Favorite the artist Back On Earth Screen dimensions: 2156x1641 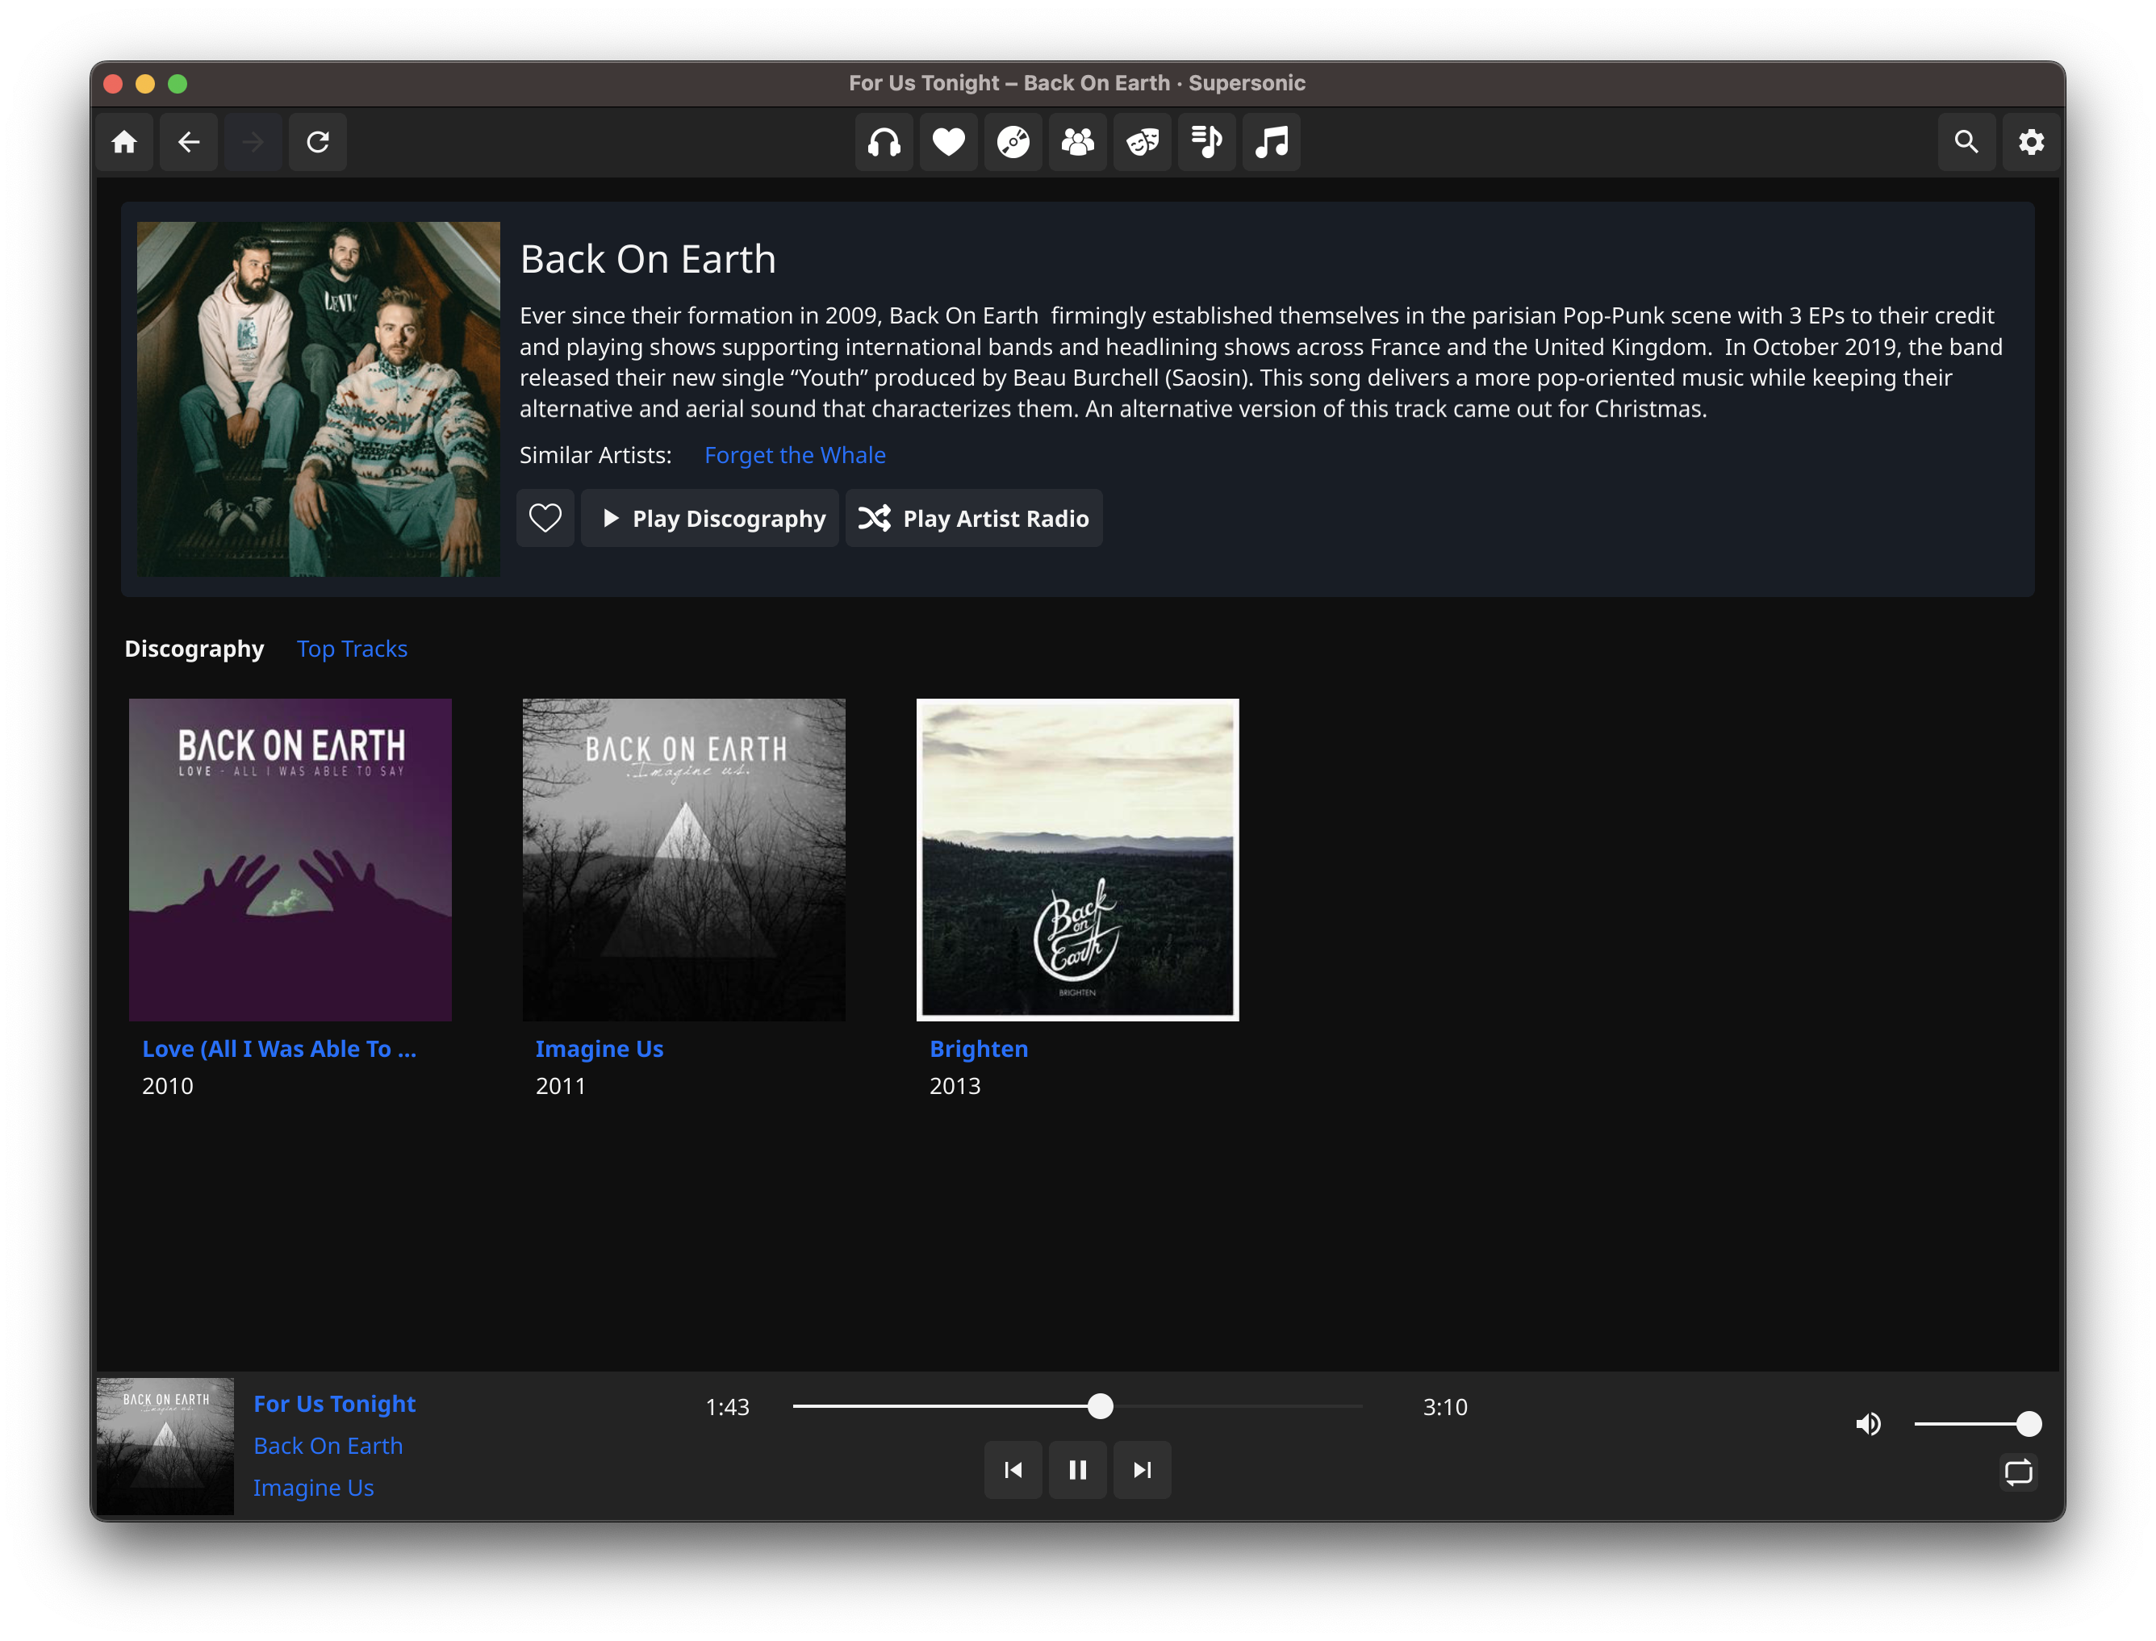tap(545, 518)
